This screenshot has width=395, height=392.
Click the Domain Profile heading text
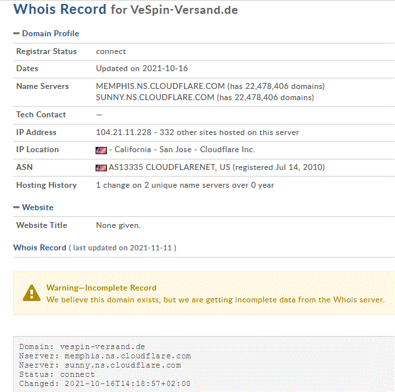coord(51,34)
